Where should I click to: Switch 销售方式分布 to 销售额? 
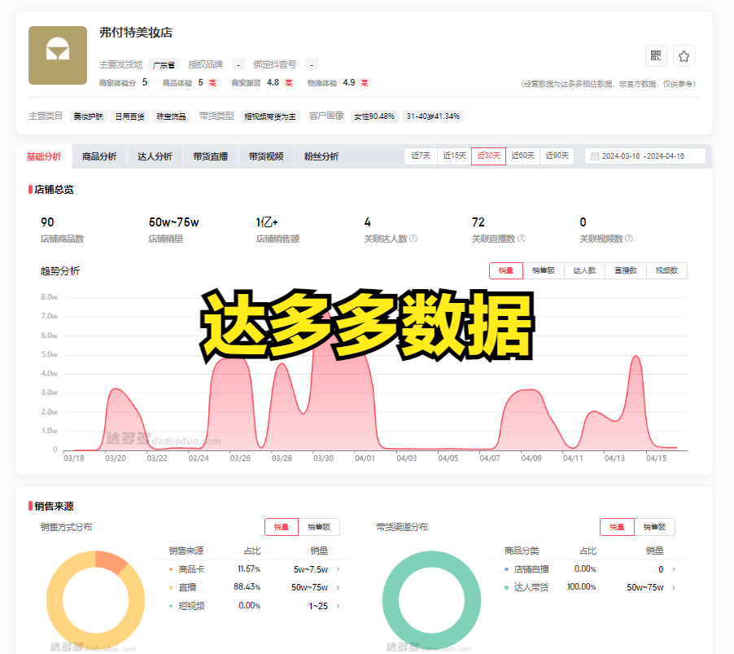tap(319, 527)
